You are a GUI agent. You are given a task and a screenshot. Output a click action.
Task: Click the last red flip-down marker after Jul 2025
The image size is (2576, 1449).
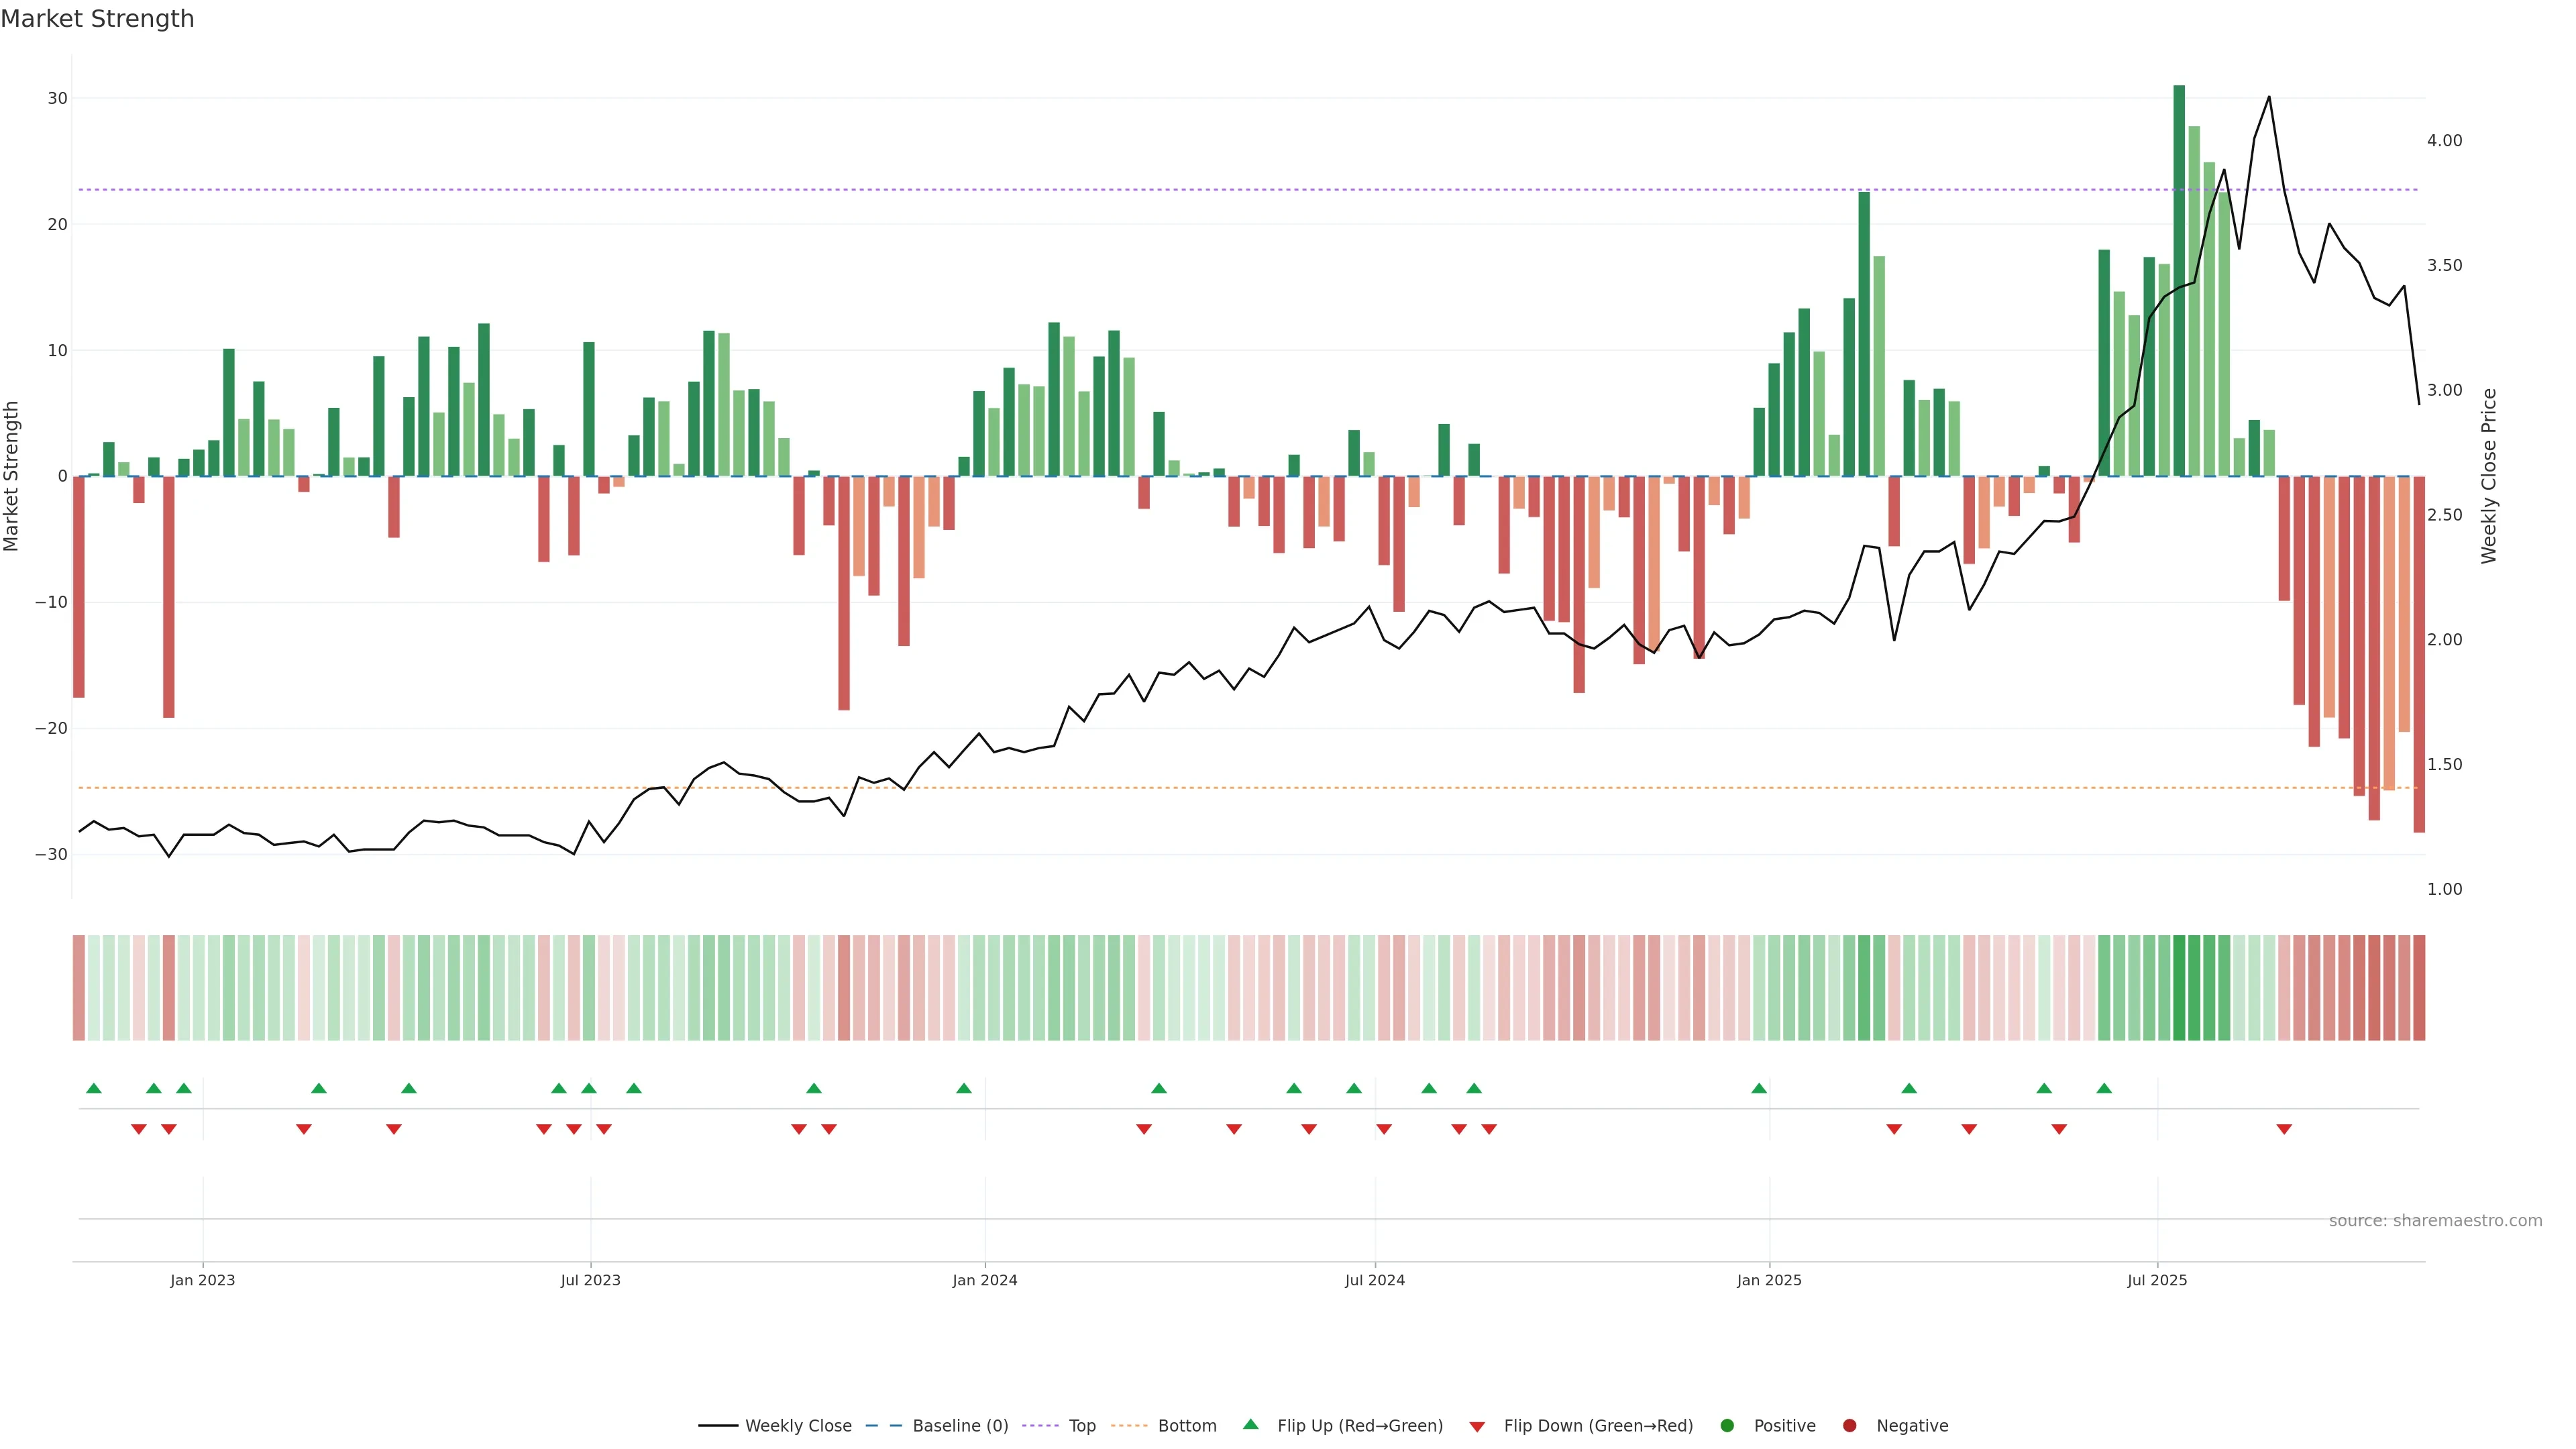[x=2284, y=1129]
